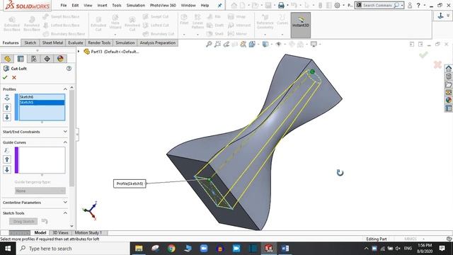Image resolution: width=453 pixels, height=255 pixels.
Task: Open Guide tangency type None dropdown
Action: coord(40,191)
